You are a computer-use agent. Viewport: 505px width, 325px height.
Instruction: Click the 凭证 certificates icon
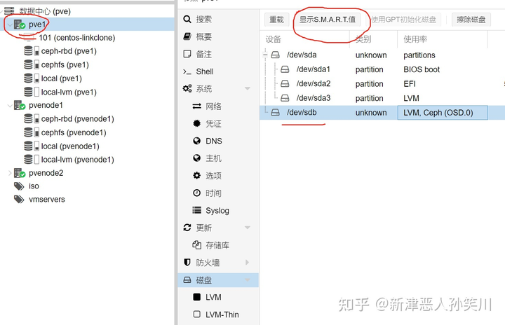197,123
